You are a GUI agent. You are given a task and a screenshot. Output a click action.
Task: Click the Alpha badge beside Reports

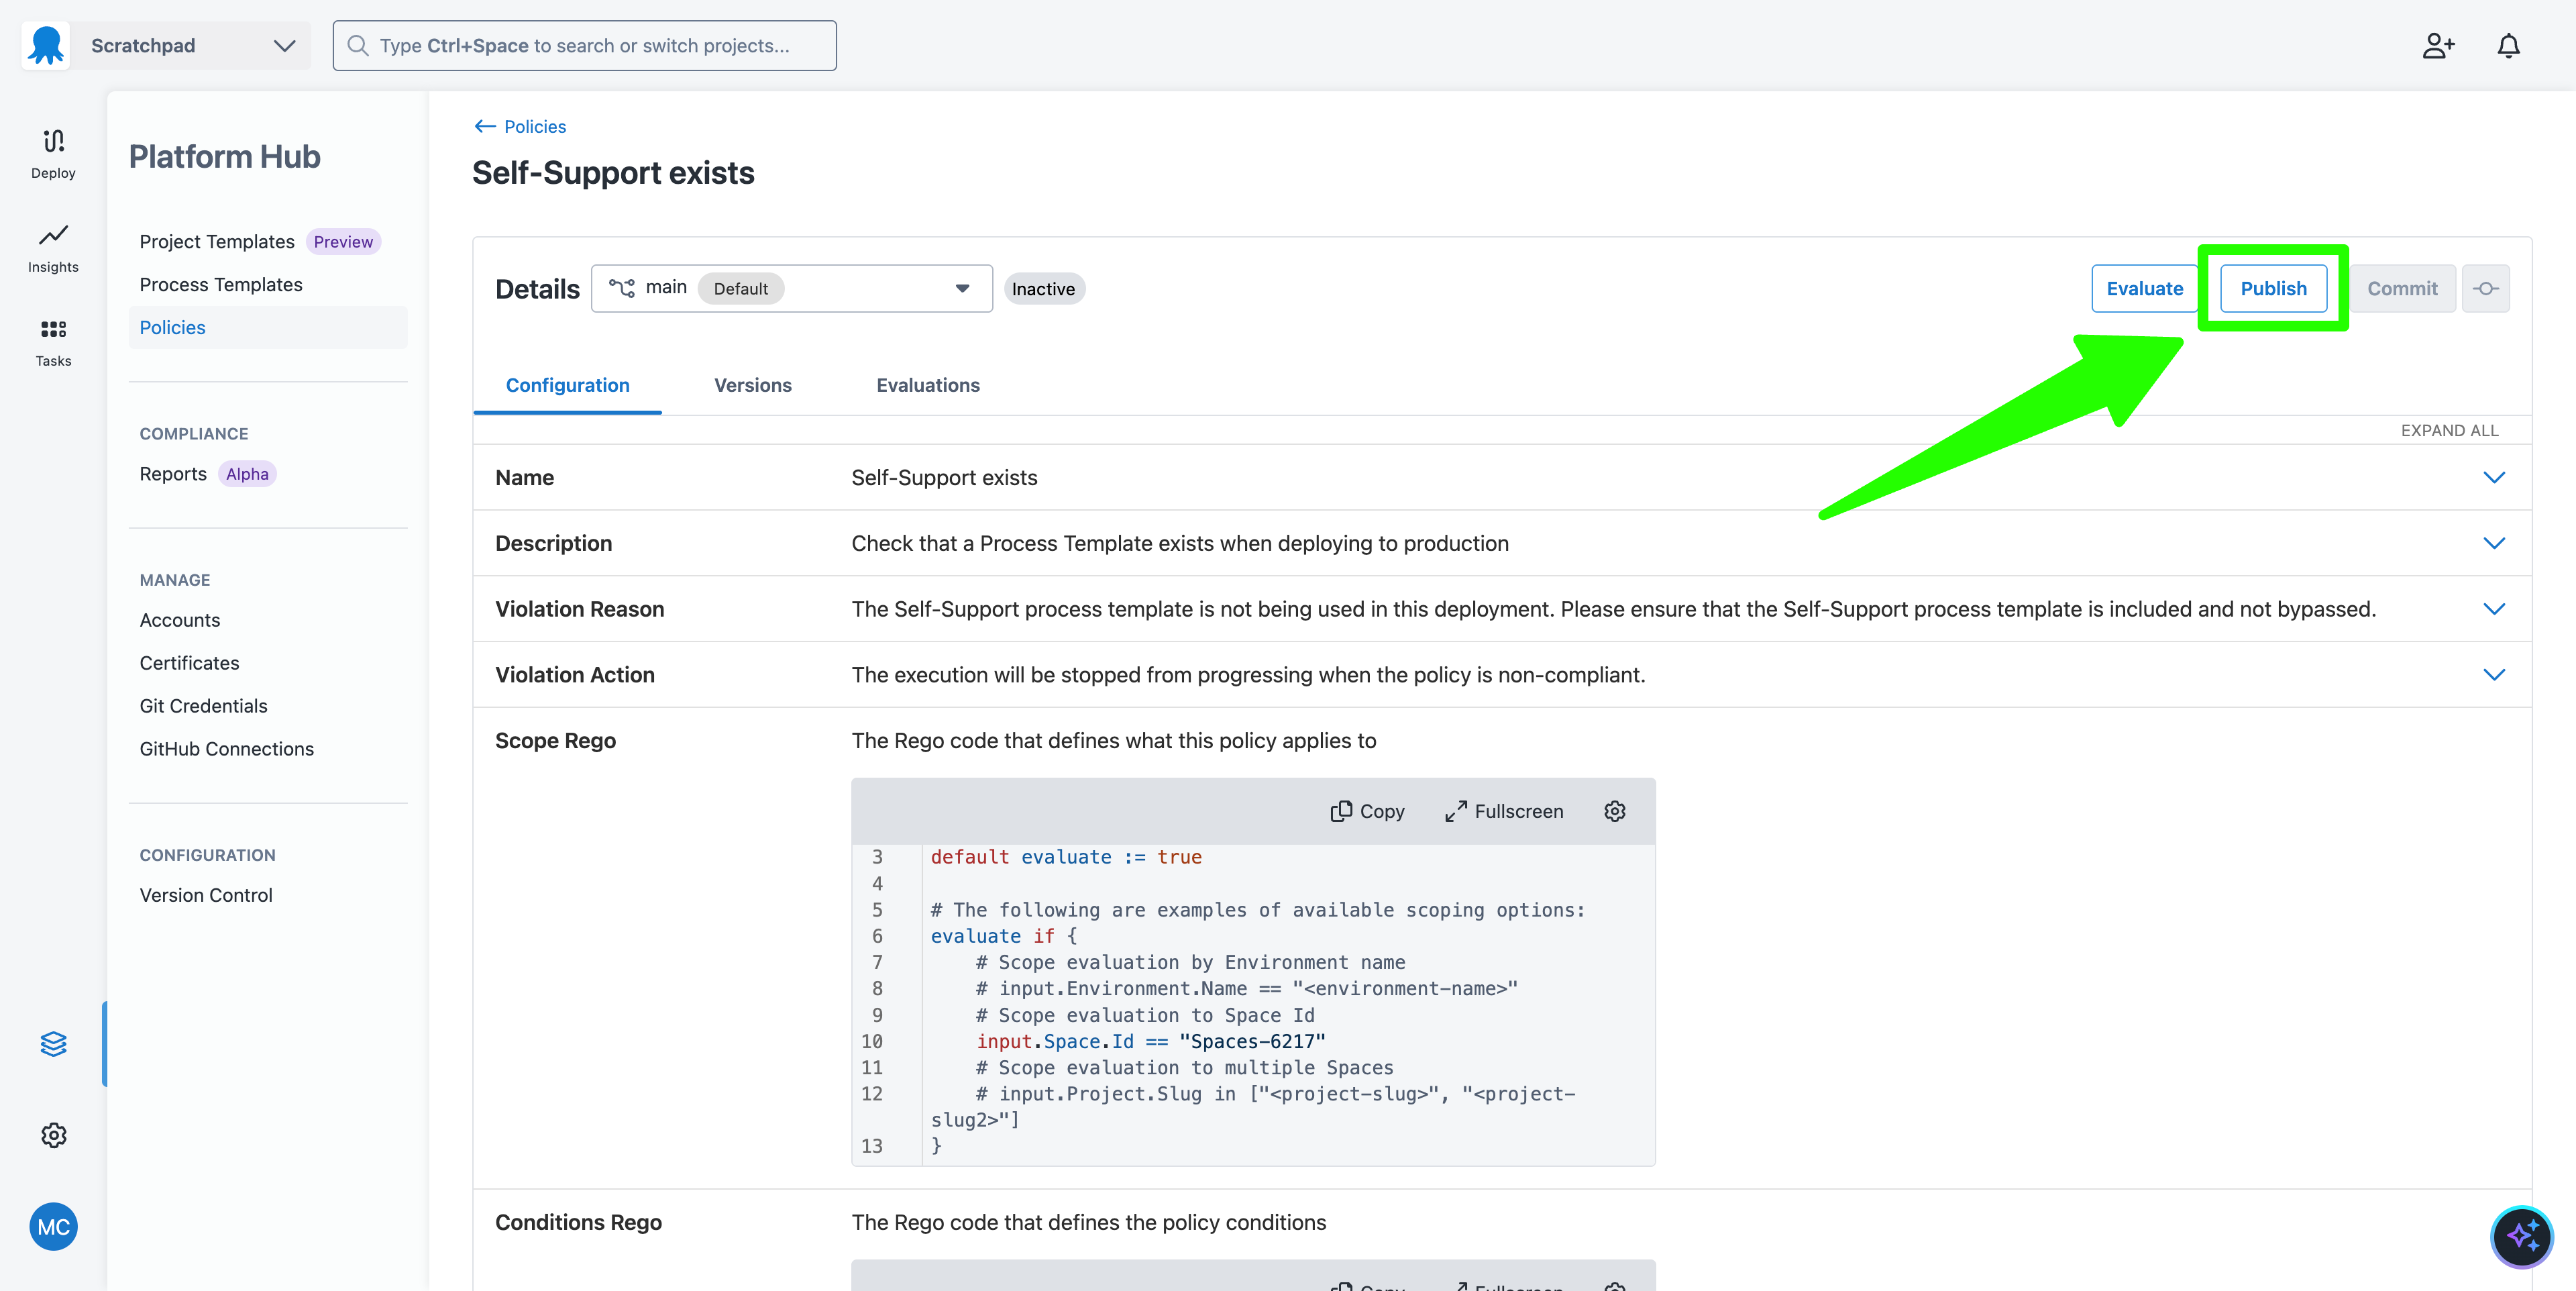pyautogui.click(x=247, y=474)
